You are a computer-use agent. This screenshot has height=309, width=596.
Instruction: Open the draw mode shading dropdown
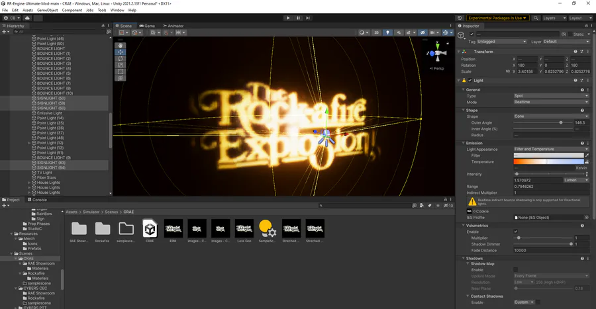pyautogui.click(x=364, y=32)
